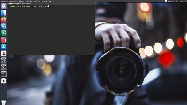187x105 pixels.
Task: Open the first system settings gear icon
Action: [x=4, y=60]
